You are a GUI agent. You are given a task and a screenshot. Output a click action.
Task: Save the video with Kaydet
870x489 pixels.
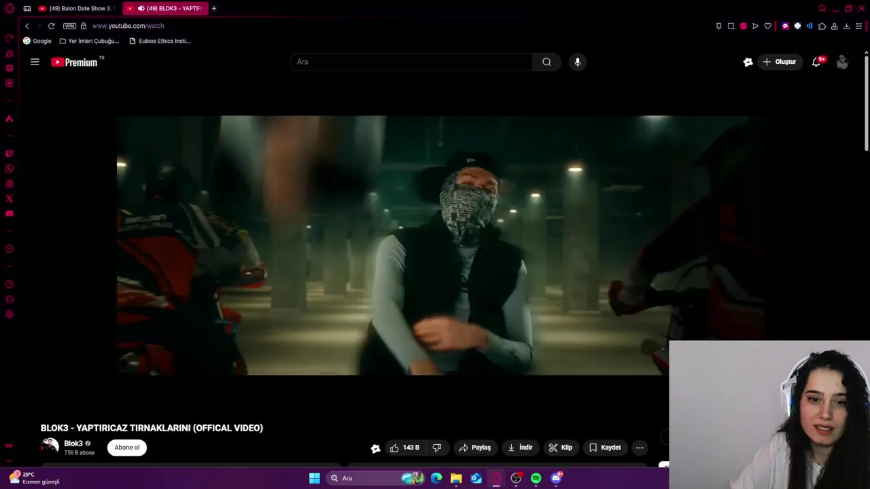point(605,448)
